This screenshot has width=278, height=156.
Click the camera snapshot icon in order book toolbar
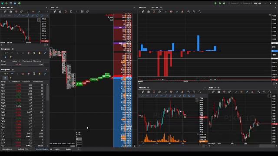click(60, 12)
